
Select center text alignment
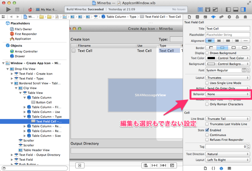tap(219, 41)
